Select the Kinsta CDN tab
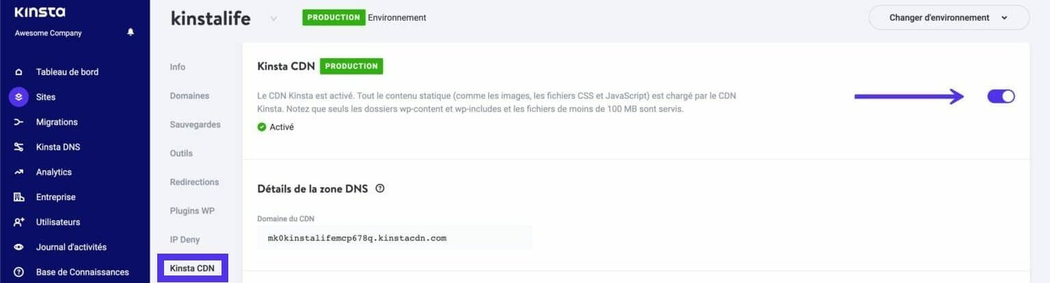 191,268
